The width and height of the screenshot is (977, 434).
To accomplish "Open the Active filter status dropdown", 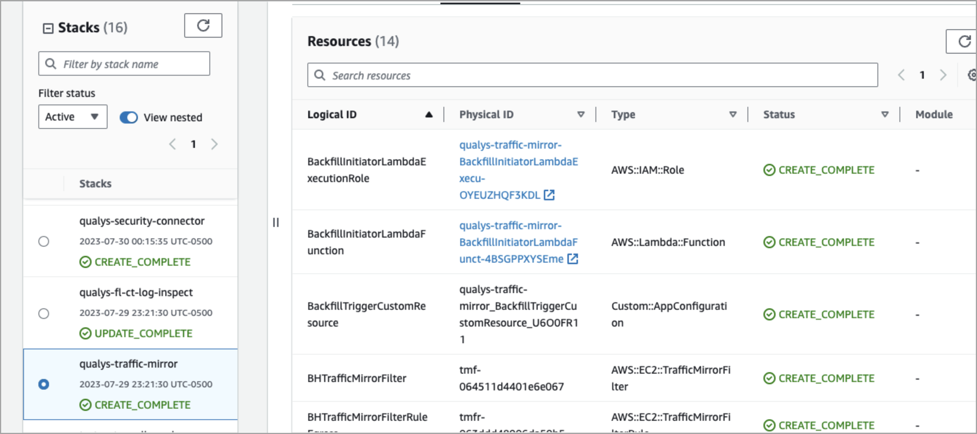I will tap(73, 117).
